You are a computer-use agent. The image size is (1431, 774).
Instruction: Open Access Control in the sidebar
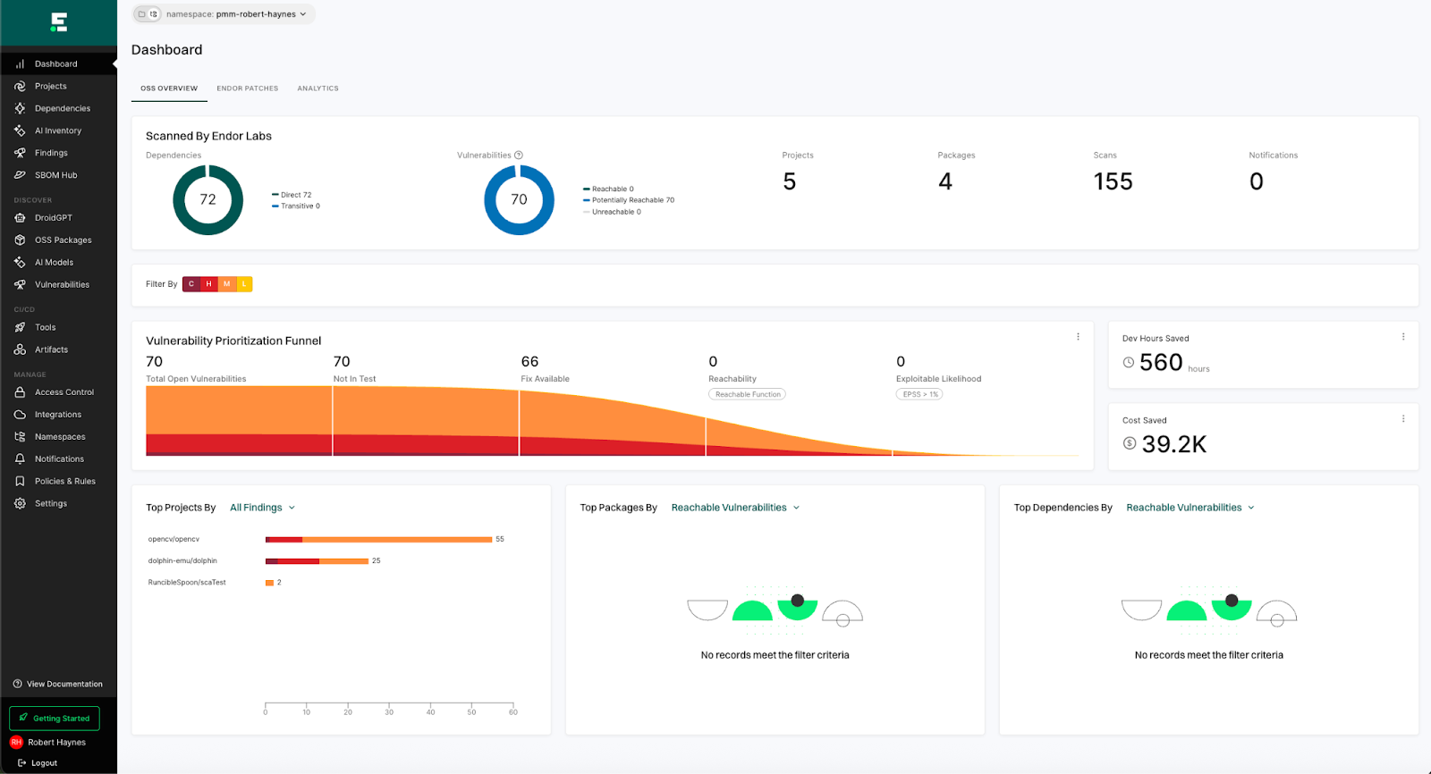(58, 392)
